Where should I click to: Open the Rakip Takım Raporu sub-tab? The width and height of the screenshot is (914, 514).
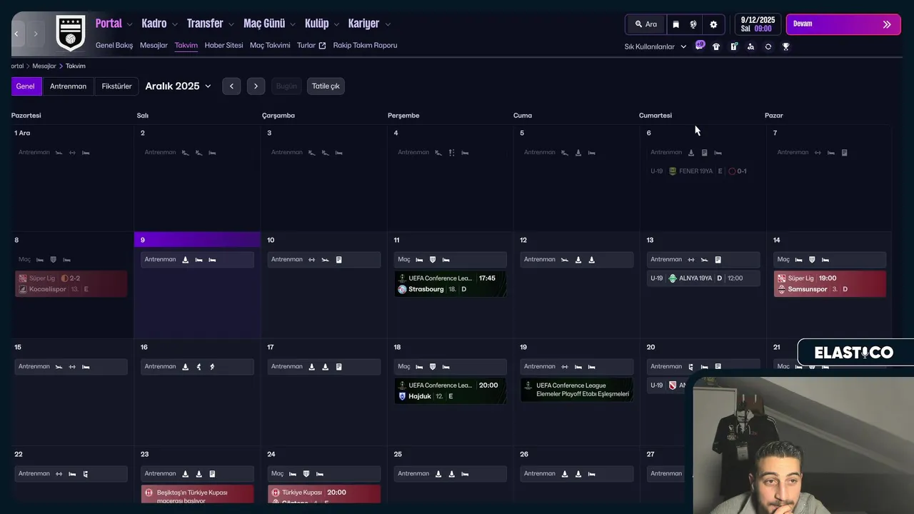(365, 45)
